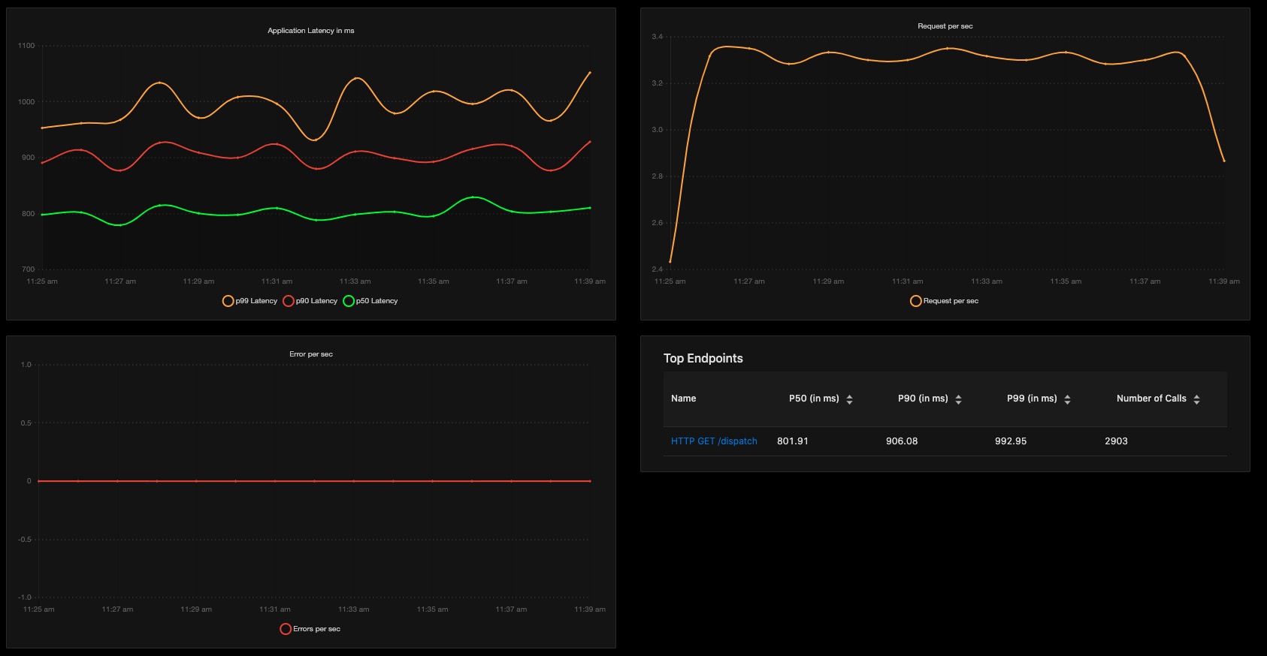The image size is (1267, 656).
Task: Click the Request per sec chart title
Action: coord(945,26)
